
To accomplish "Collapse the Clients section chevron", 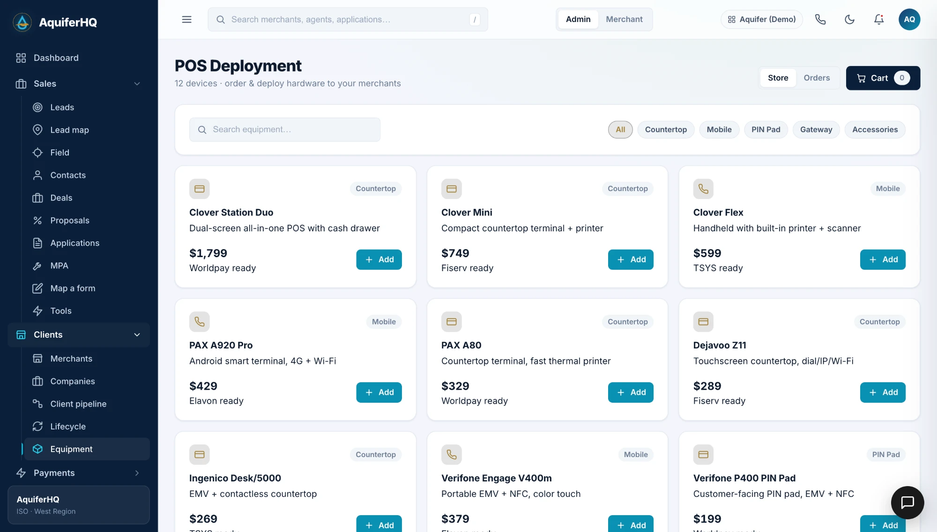I will point(137,334).
